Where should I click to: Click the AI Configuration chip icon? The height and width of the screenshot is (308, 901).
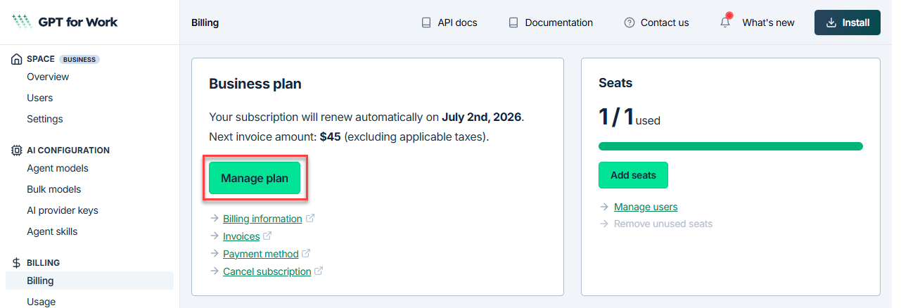16,150
